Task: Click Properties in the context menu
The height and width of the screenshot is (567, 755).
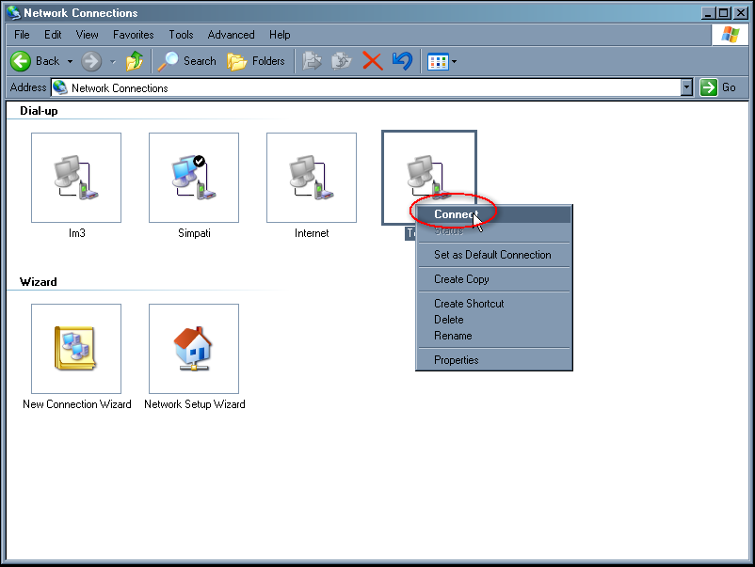Action: (x=456, y=360)
